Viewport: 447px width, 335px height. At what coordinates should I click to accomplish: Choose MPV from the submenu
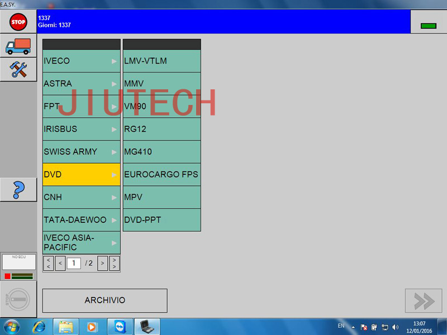point(162,197)
